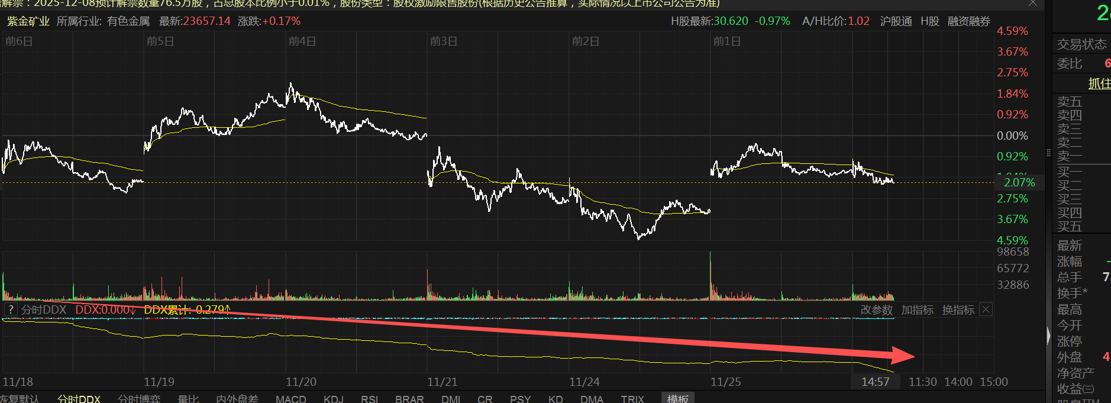Click the highlighted 14:57 time marker
This screenshot has height=403, width=1111.
pyautogui.click(x=876, y=382)
